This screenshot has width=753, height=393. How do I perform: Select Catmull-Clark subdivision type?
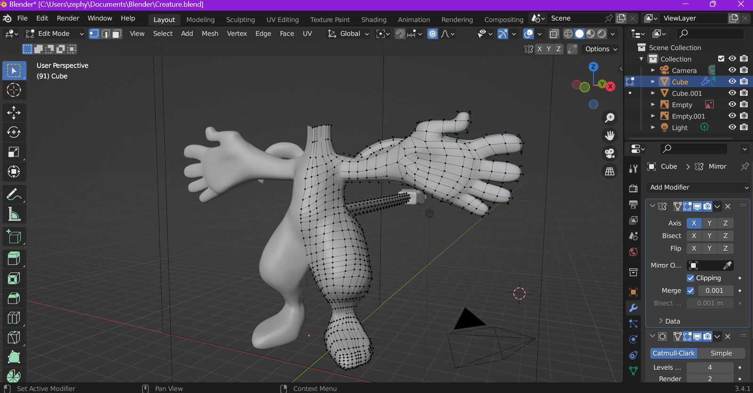673,353
